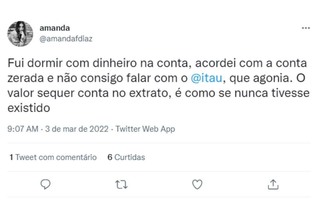The height and width of the screenshot is (208, 313).
Task: Show who liked via Curtidas
Action: (130, 157)
